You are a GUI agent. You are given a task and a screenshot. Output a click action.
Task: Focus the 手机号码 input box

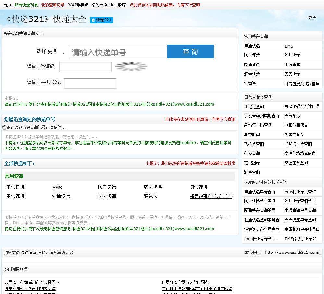(90, 84)
